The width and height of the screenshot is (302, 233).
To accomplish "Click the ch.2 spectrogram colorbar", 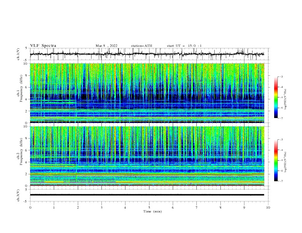I will click(276, 160).
